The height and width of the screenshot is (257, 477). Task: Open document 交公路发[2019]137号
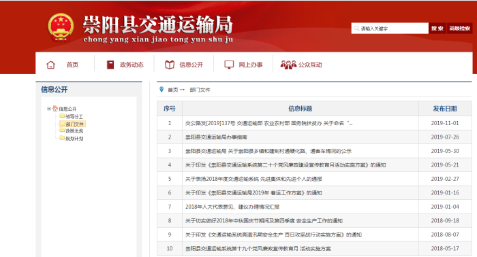(x=269, y=123)
